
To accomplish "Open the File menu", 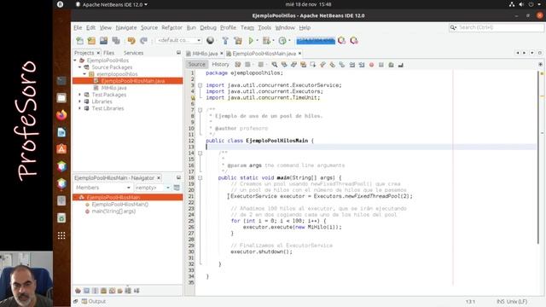I will click(78, 27).
